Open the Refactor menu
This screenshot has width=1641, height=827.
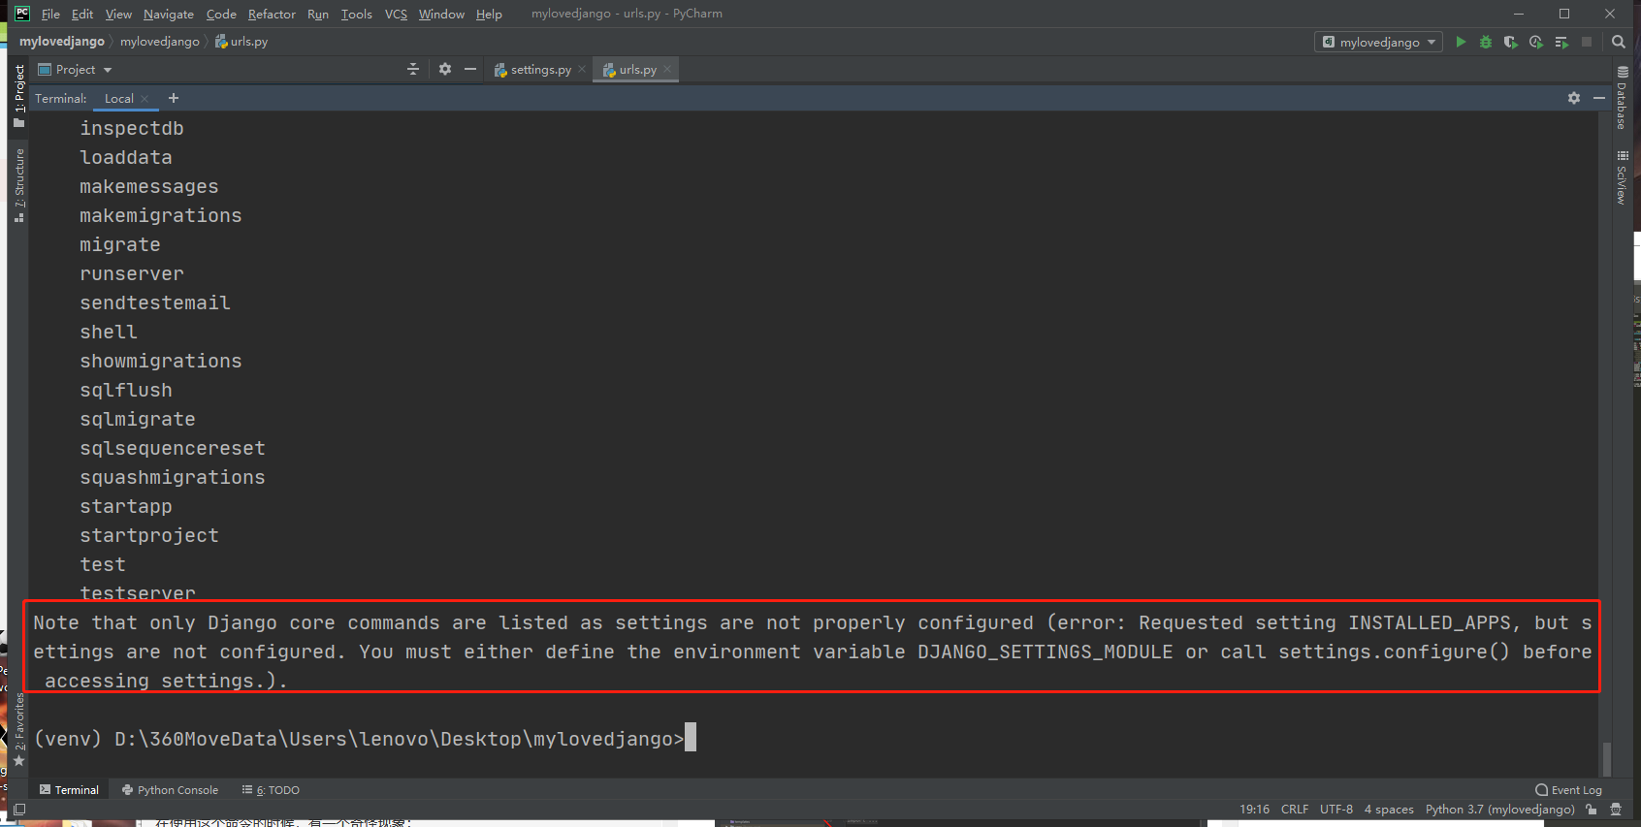272,14
